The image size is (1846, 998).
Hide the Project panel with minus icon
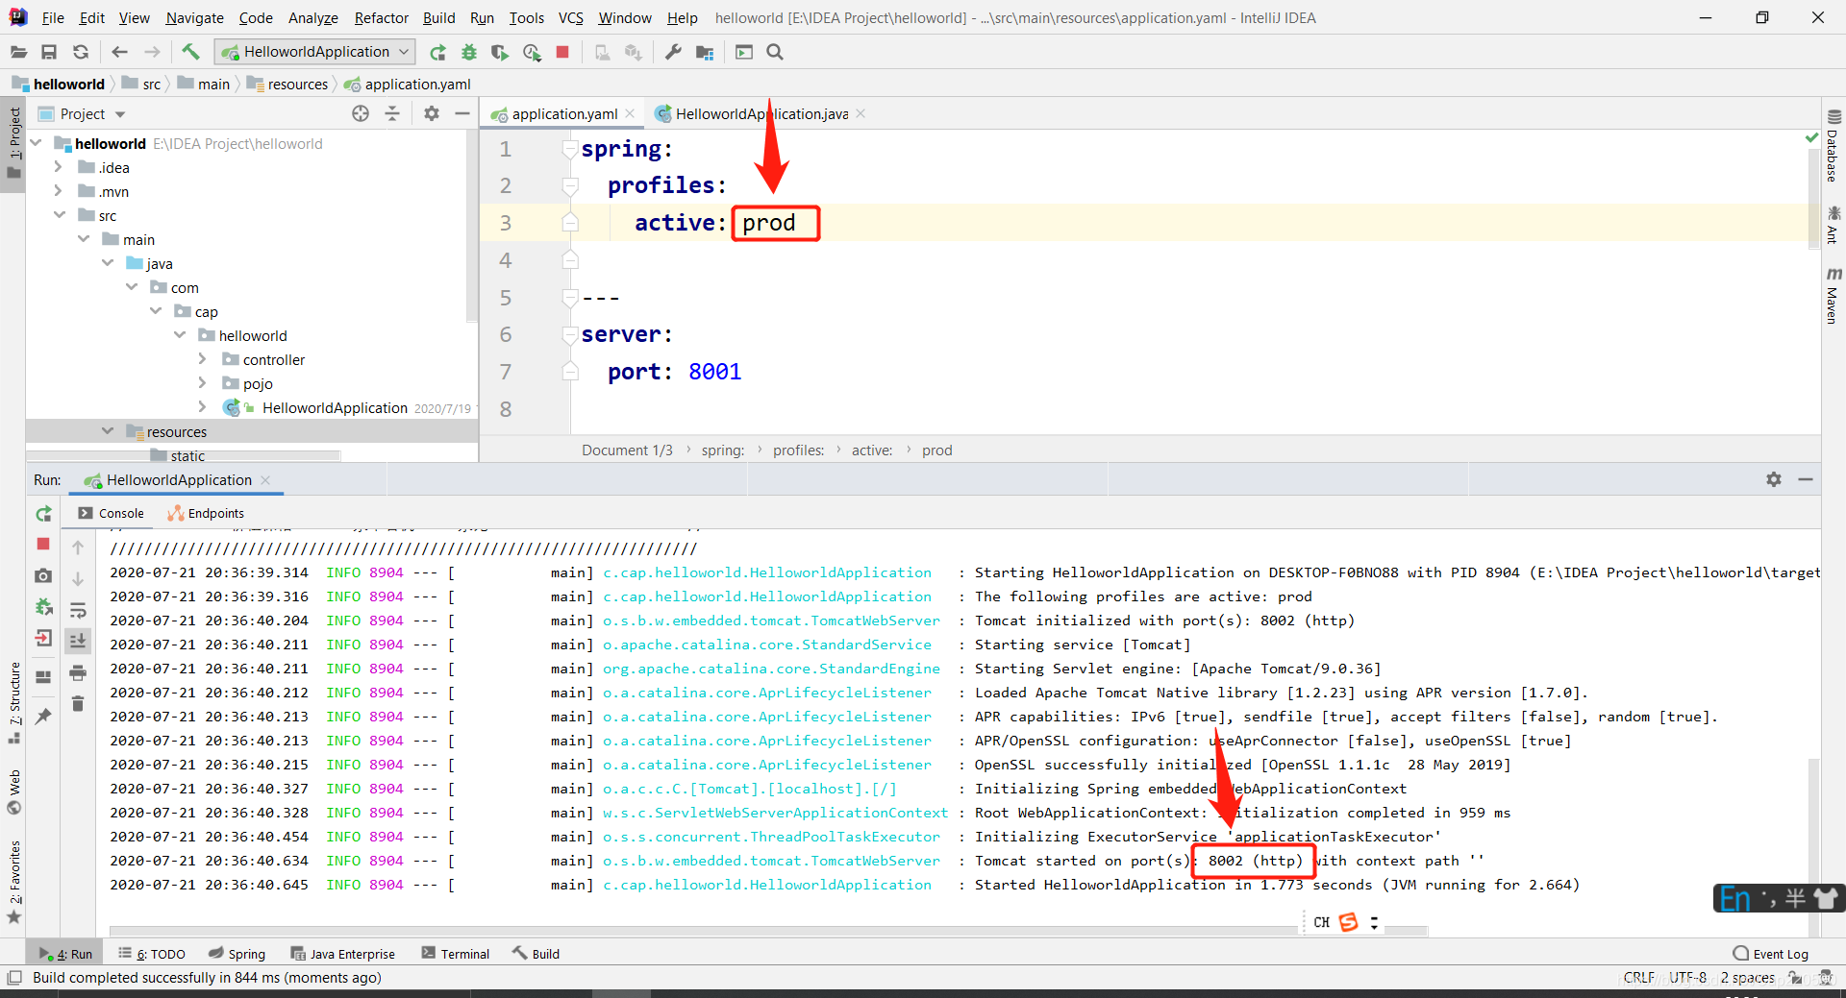[x=462, y=113]
